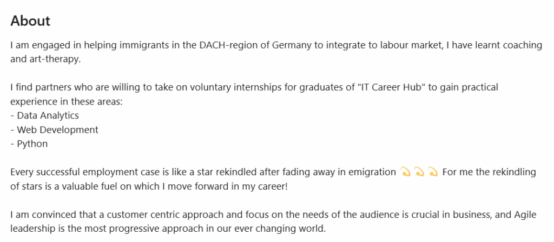This screenshot has width=554, height=242.
Task: Click the first shooting star emoji
Action: click(405, 172)
